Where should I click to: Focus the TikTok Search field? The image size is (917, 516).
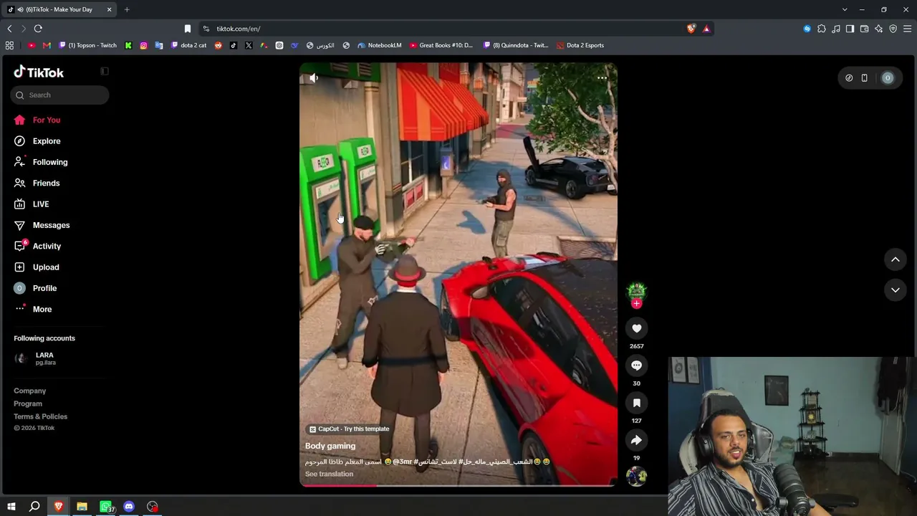pos(59,95)
